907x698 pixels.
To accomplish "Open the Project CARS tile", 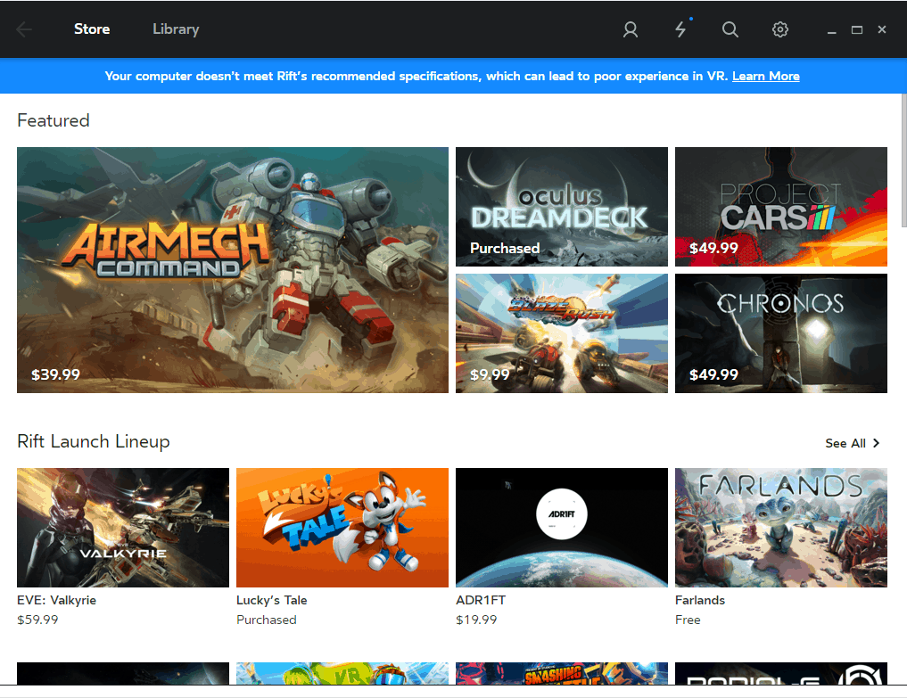I will pos(781,207).
